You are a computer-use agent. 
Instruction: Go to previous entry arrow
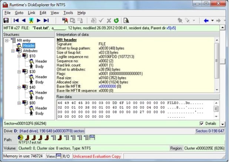coord(24,21)
